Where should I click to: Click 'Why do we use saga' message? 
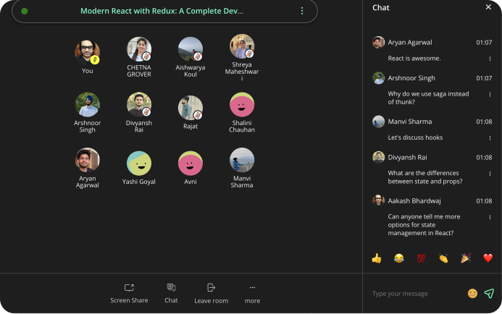tap(428, 98)
